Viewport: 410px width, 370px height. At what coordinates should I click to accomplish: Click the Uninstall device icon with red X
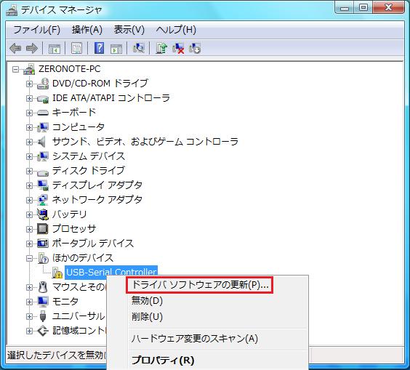(x=178, y=49)
